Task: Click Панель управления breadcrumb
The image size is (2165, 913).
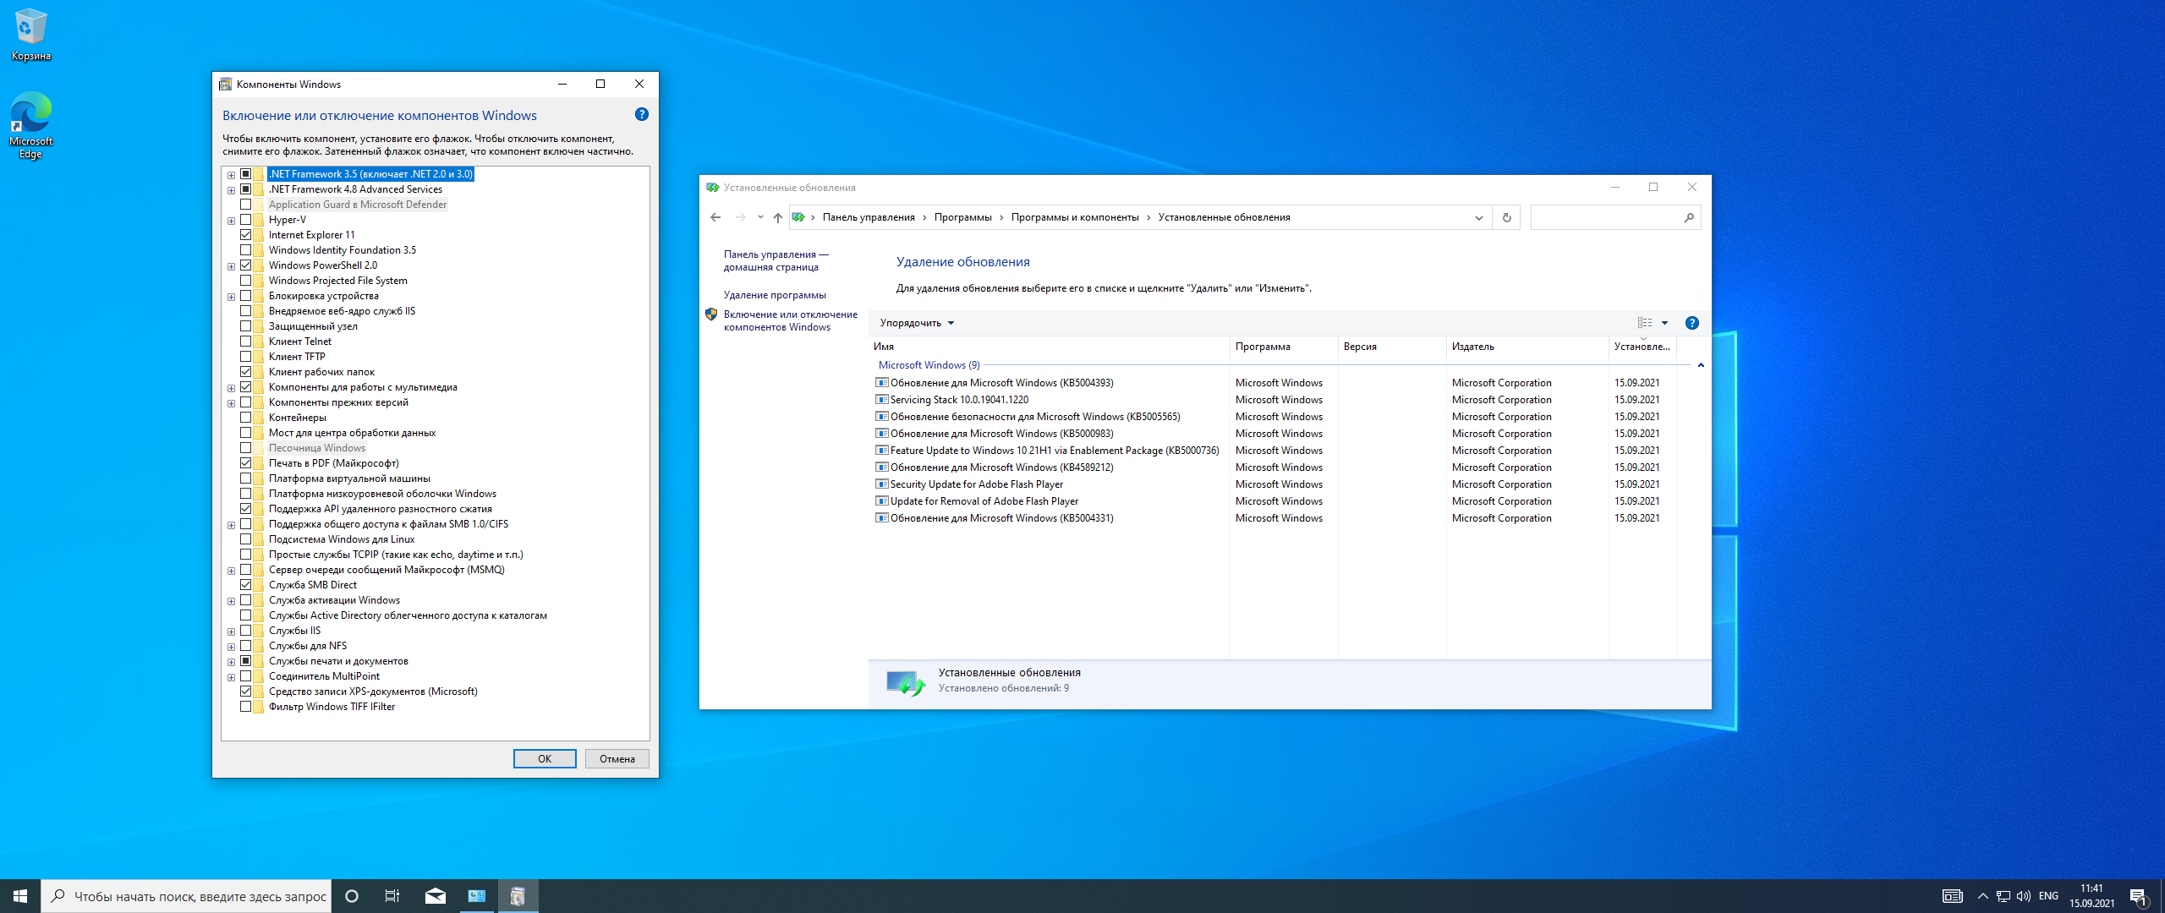Action: tap(869, 217)
